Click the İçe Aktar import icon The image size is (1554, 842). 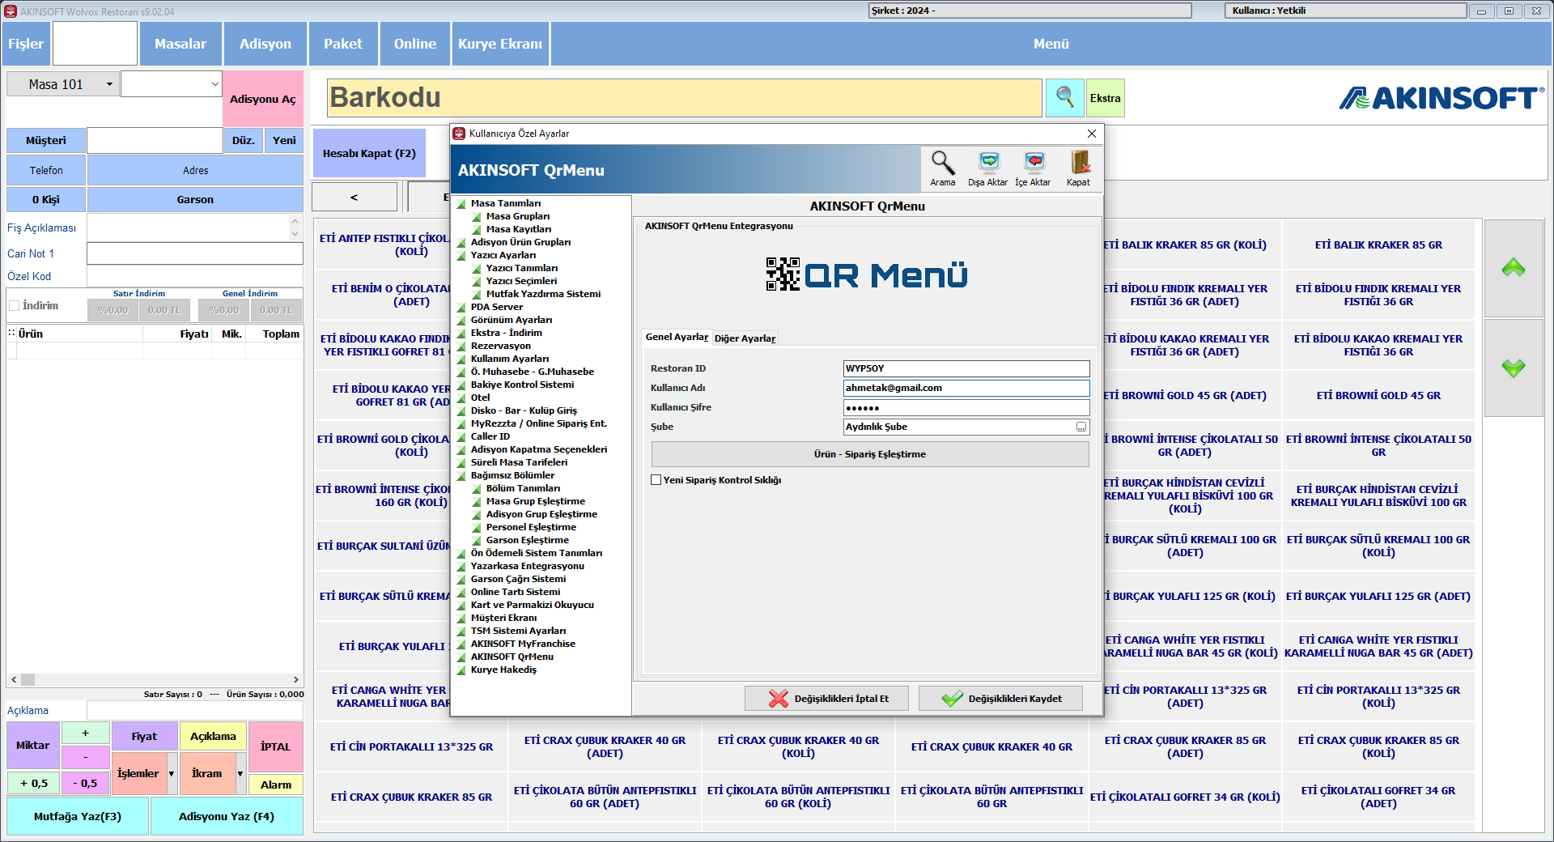point(1034,164)
